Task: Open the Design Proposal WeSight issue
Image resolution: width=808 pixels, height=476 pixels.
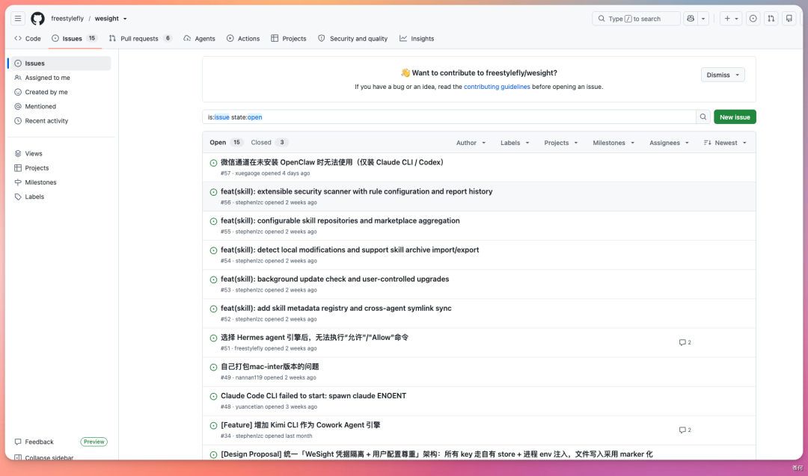Action: tap(436, 454)
